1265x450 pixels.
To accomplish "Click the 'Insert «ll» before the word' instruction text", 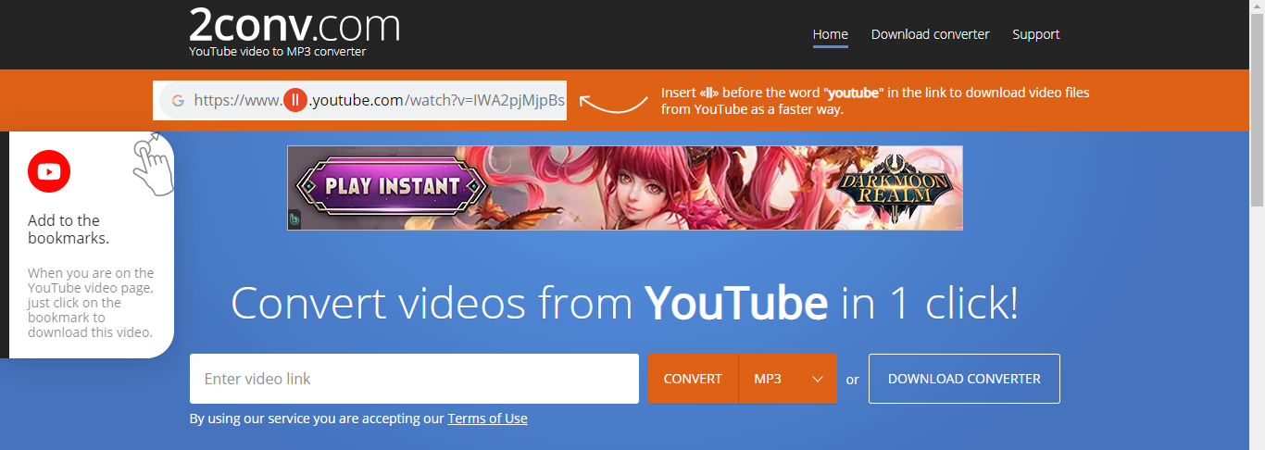I will 875,101.
